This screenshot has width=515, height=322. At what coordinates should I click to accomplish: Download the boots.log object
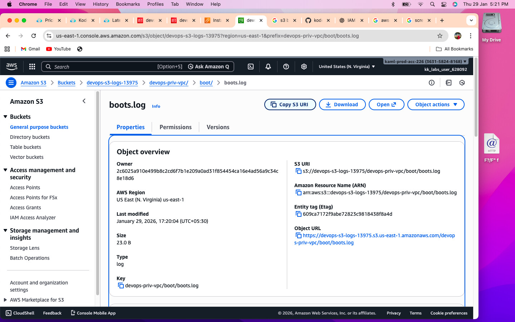coord(342,104)
